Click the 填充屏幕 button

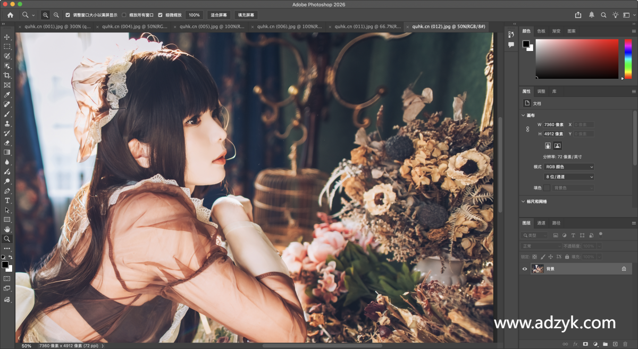point(246,15)
